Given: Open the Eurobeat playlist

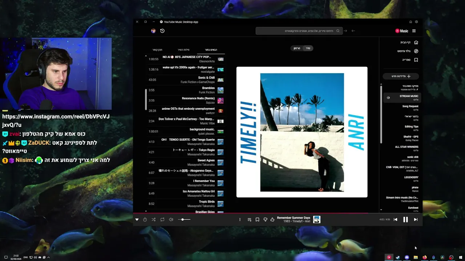Looking at the screenshot, I should 401,209.
